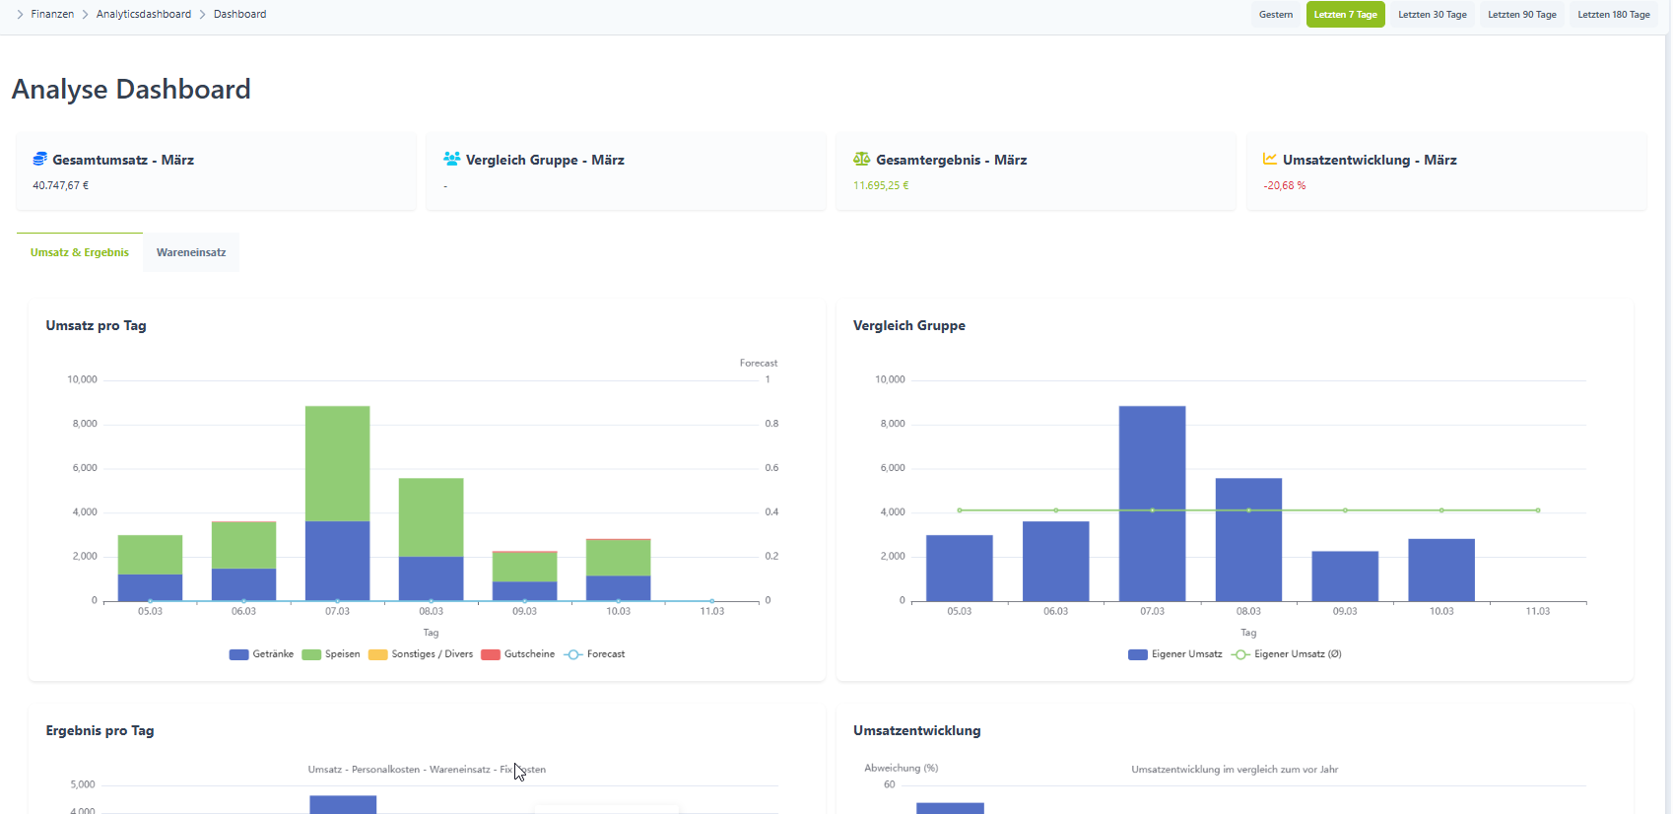Screen dimensions: 1673x814
Task: Click the chevron before Dashboard breadcrumb
Action: pos(202,15)
